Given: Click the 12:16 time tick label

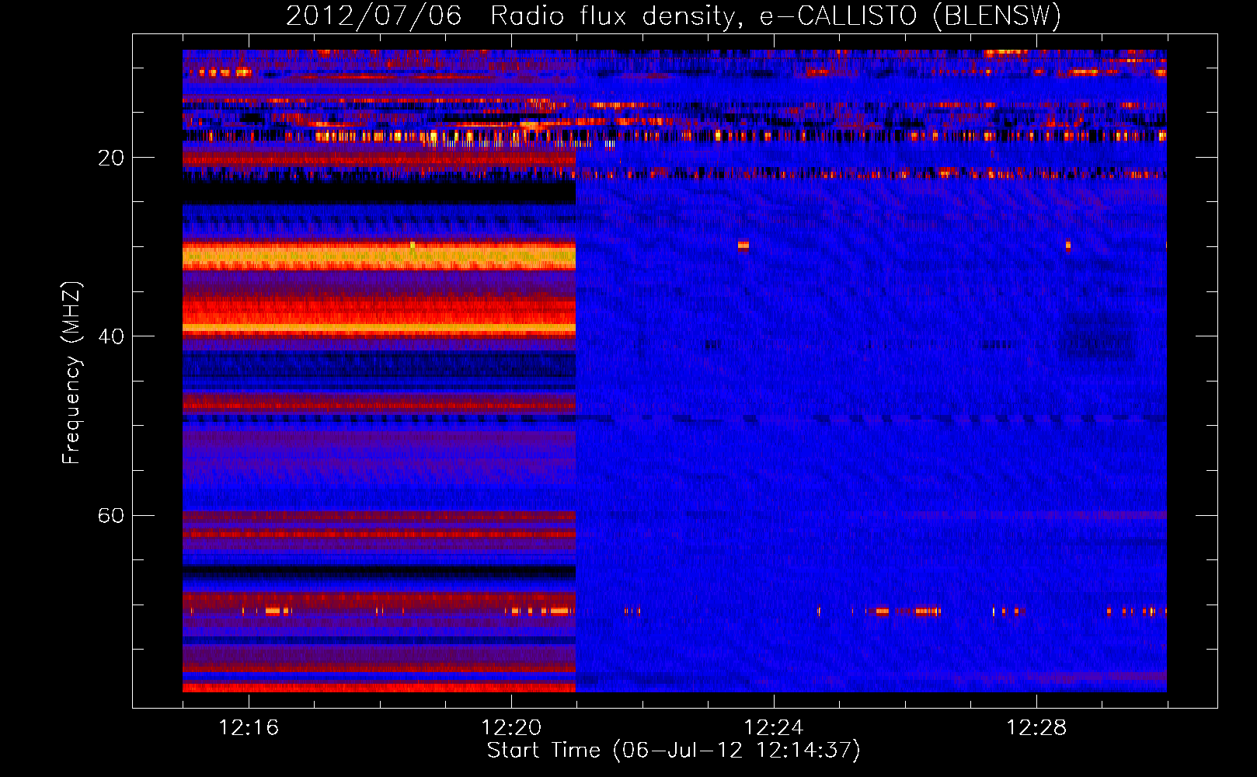Looking at the screenshot, I should coord(249,727).
